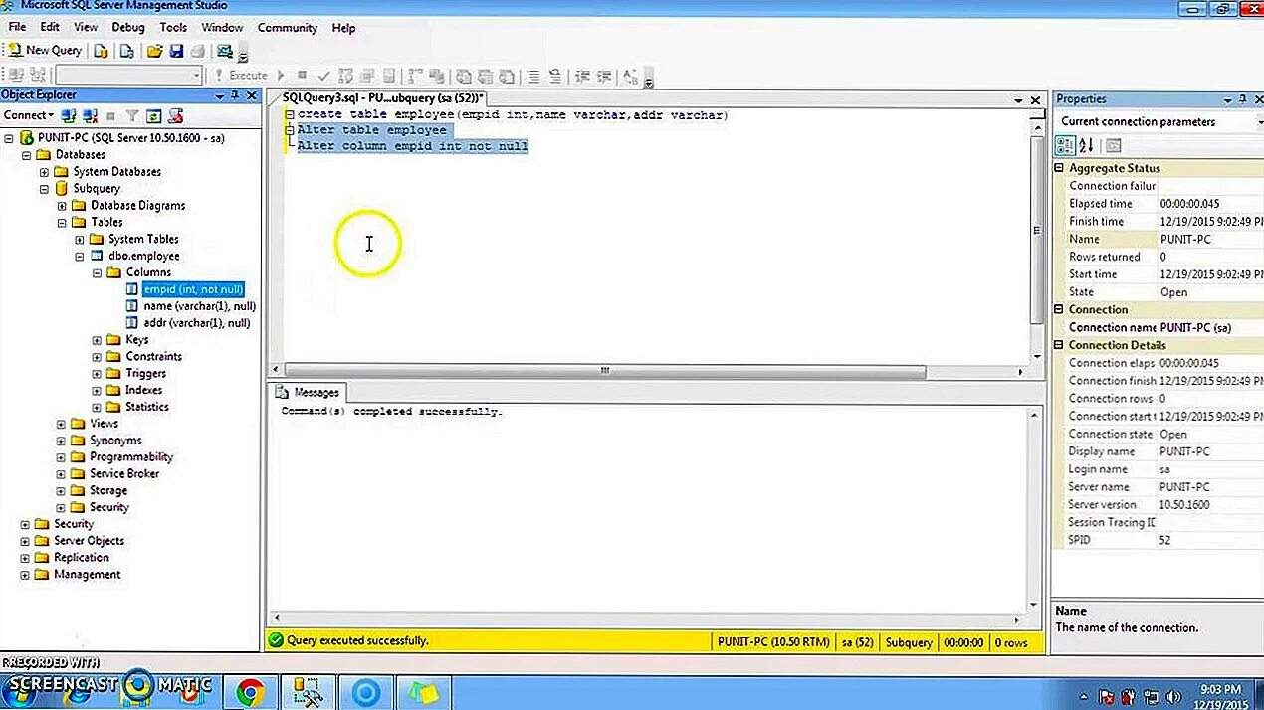The height and width of the screenshot is (710, 1264).
Task: Expand the Programmability folder
Action: pyautogui.click(x=62, y=457)
